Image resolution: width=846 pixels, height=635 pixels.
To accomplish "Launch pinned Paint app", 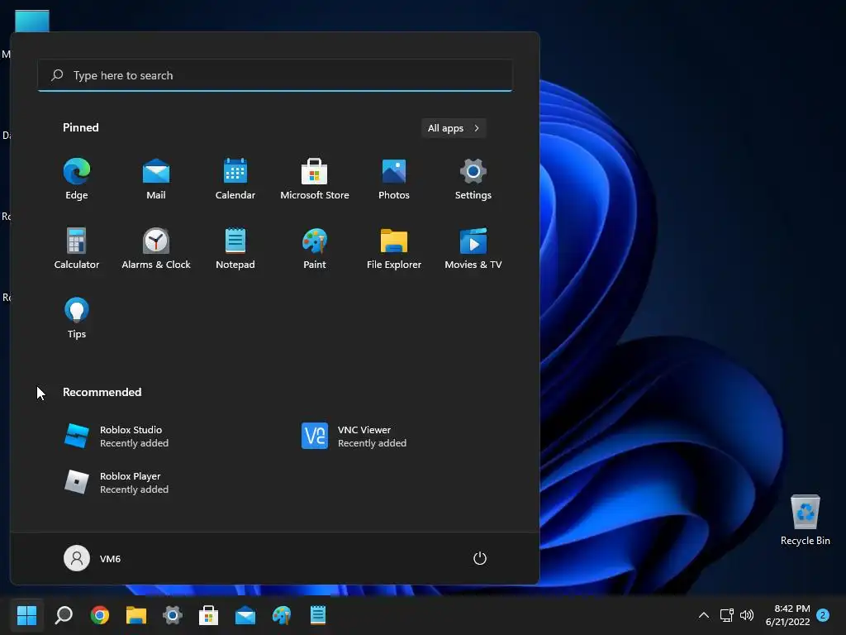I will pyautogui.click(x=315, y=248).
